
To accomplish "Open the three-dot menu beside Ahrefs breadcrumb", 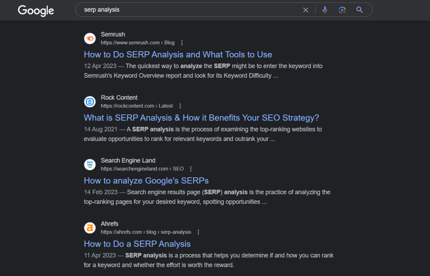I will click(198, 231).
